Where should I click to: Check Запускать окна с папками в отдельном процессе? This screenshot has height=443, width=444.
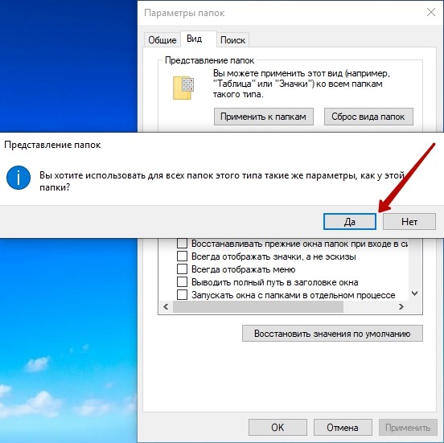coord(182,295)
